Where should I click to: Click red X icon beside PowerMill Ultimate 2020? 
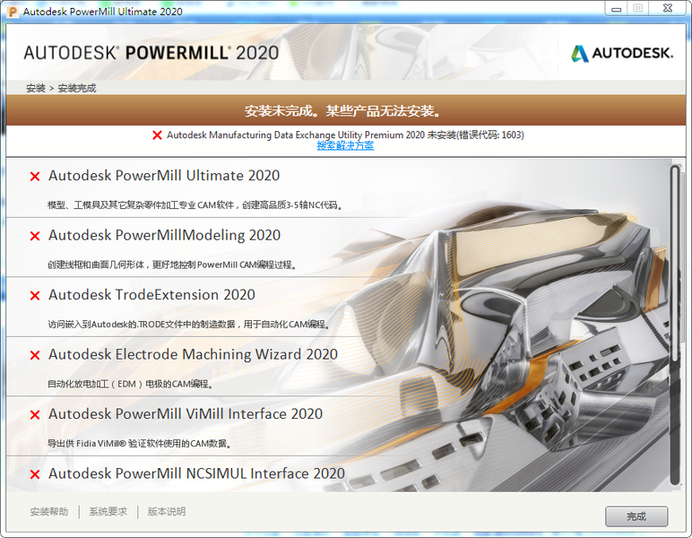[35, 177]
